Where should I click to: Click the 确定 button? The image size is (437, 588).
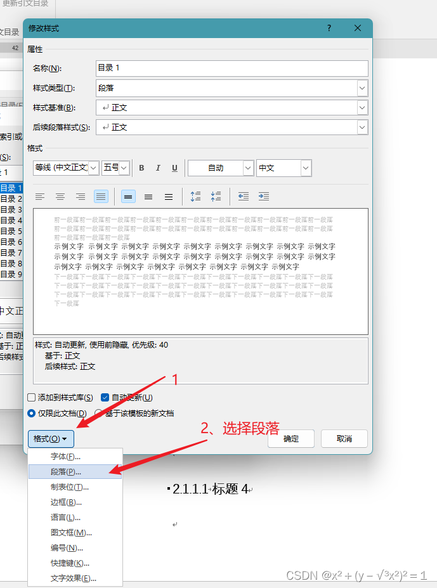click(x=291, y=439)
